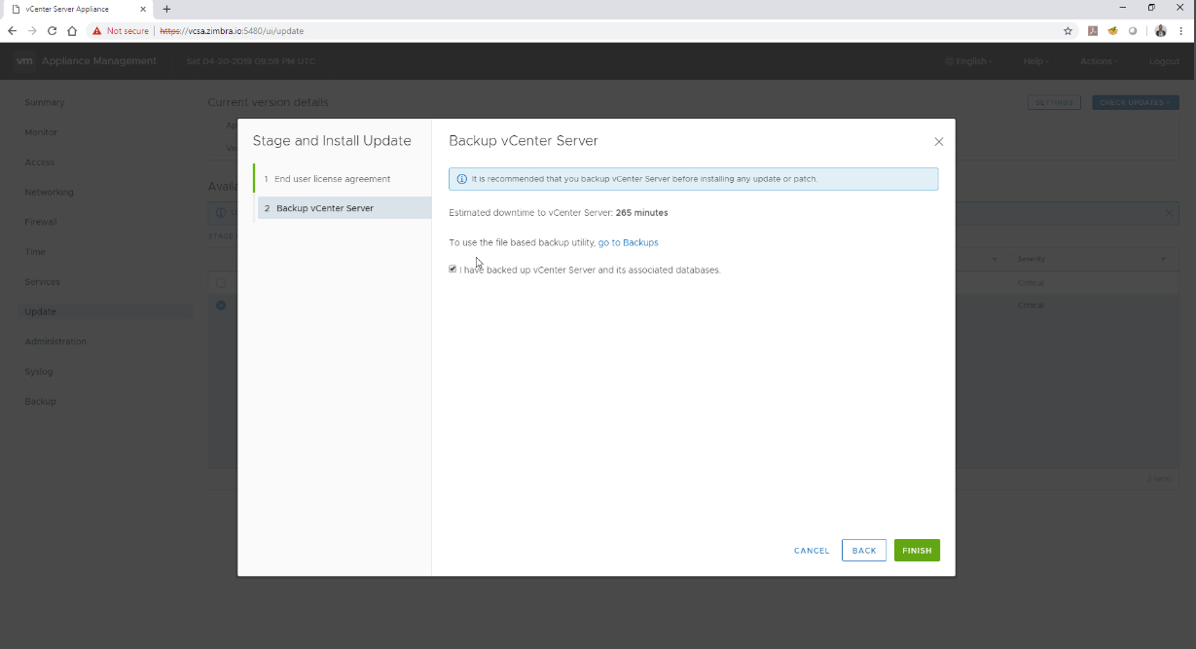This screenshot has height=649, width=1196.
Task: Click the vm logo in Appliance Management header
Action: click(25, 61)
